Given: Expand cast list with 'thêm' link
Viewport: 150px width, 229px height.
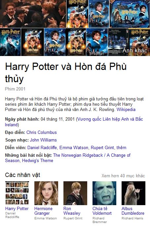Looking at the screenshot, I should [x=121, y=147].
